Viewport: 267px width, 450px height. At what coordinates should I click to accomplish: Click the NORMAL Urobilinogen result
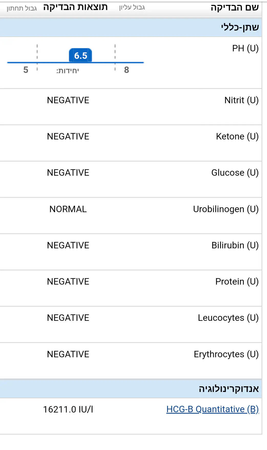tap(68, 209)
